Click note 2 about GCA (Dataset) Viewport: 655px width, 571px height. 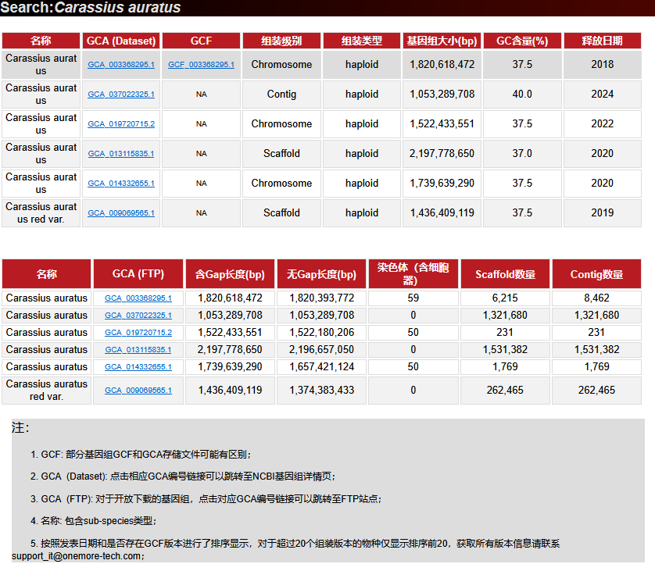point(183,476)
